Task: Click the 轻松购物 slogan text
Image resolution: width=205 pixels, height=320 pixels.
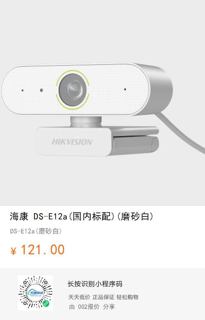Action: tap(127, 297)
